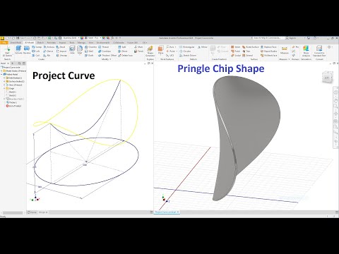Viewport: 339px width, 254px height.
Task: Run Zebra Analysis from Simulation panel
Action: point(306,51)
